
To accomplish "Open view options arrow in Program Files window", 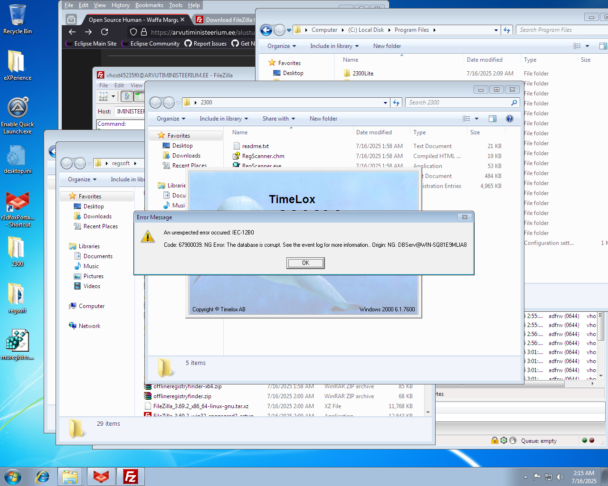I will 587,46.
